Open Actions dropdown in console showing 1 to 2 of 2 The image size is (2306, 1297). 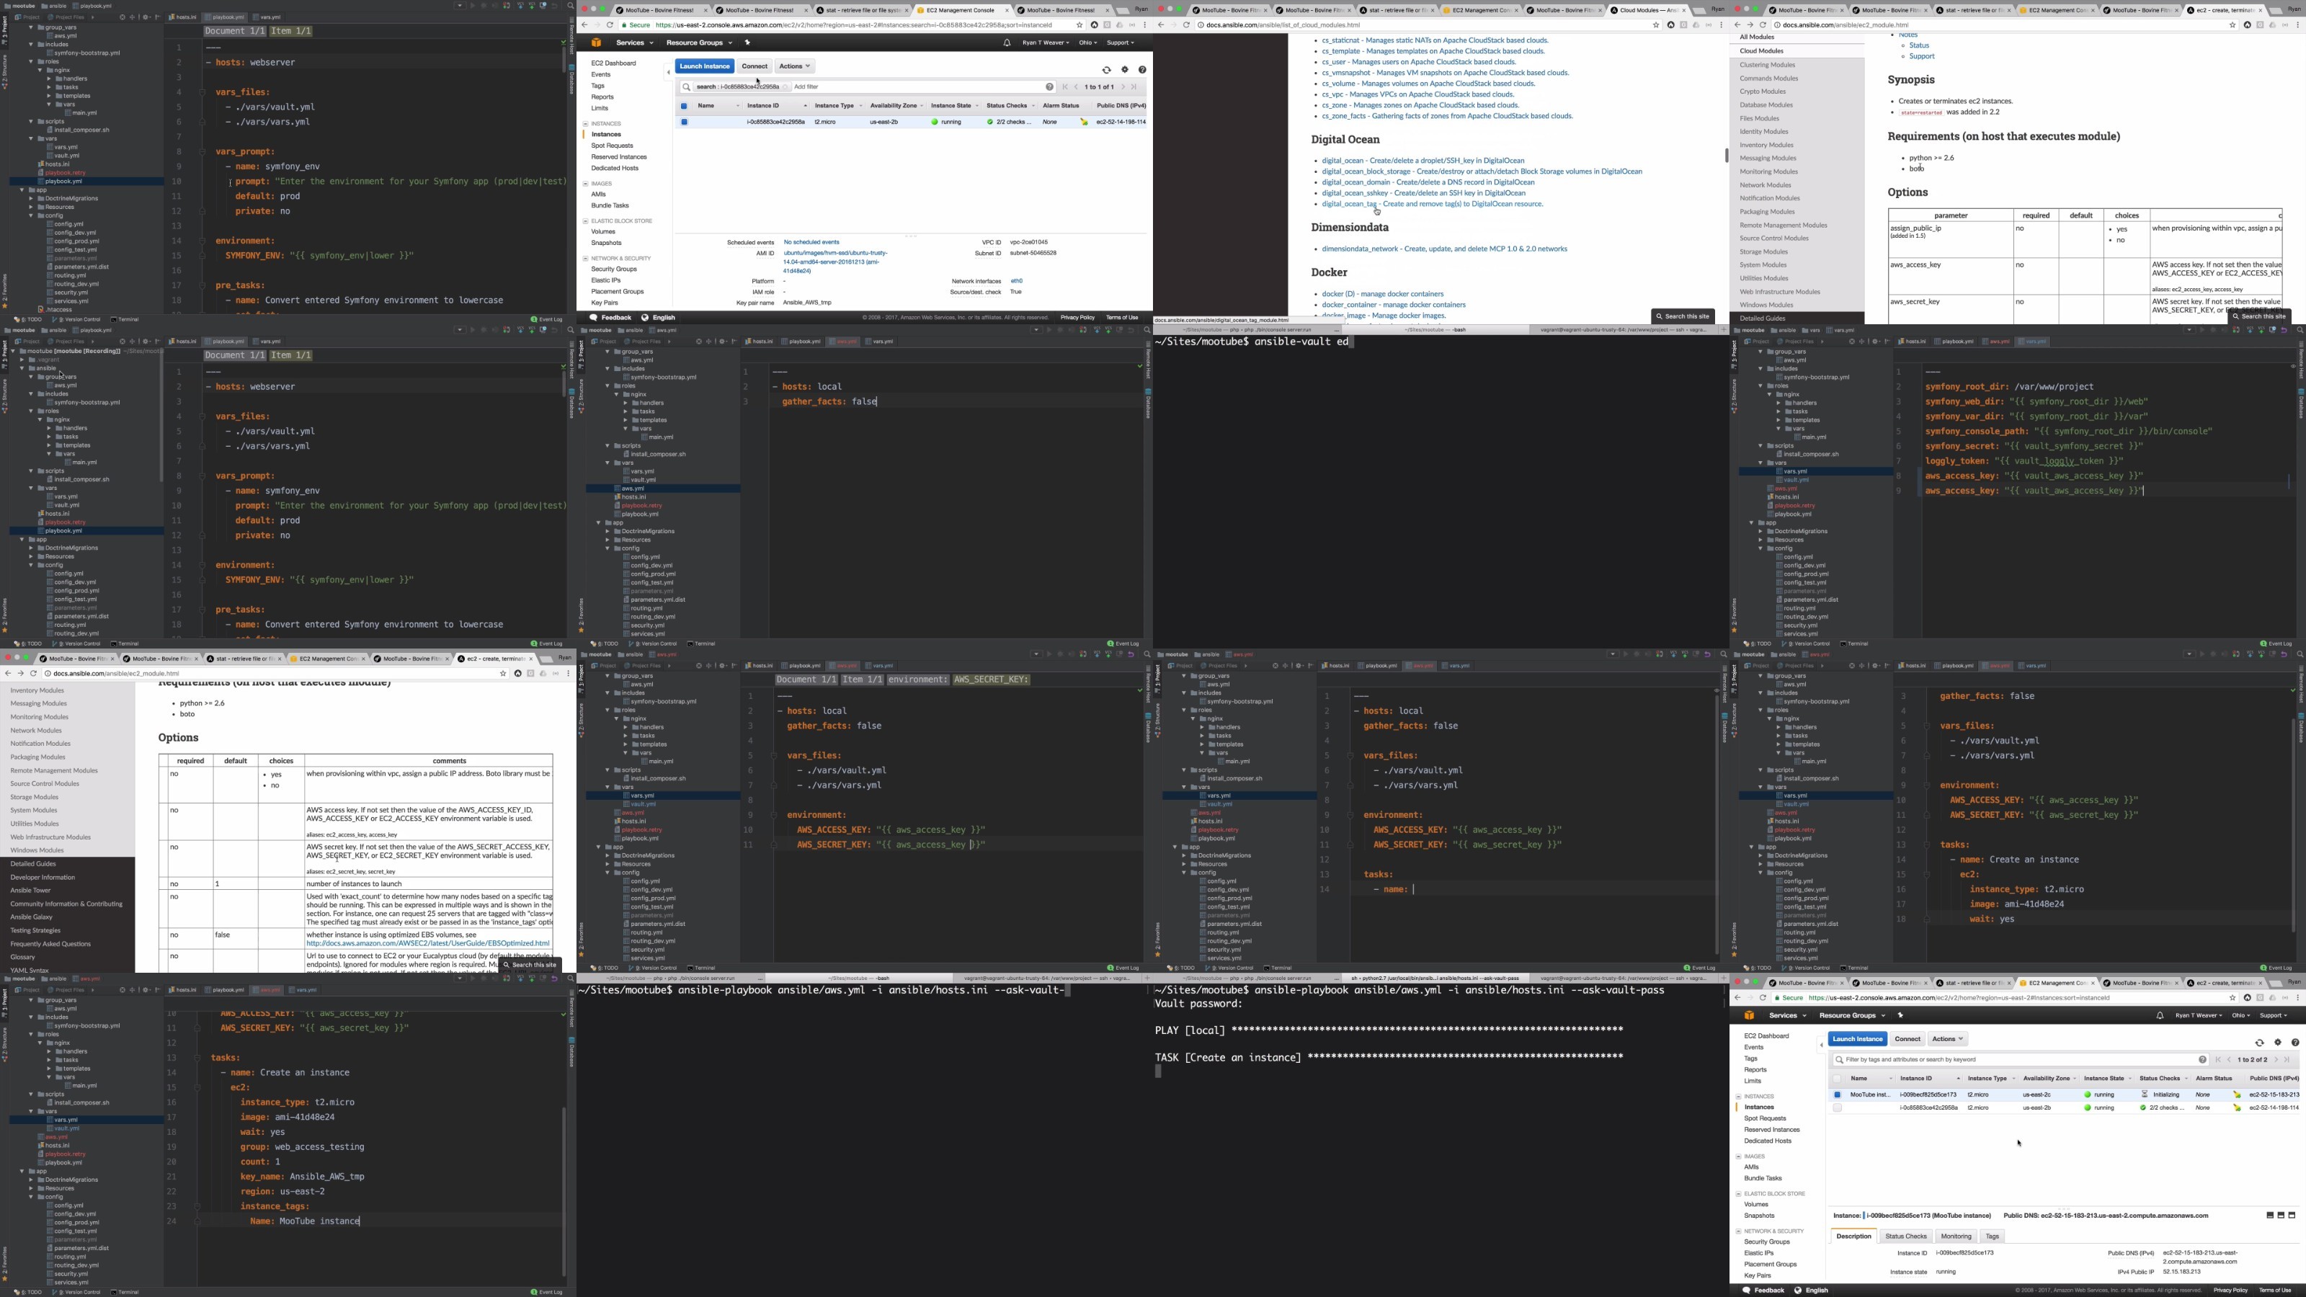point(1947,1039)
